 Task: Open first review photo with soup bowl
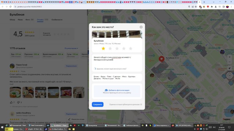coord(15,92)
